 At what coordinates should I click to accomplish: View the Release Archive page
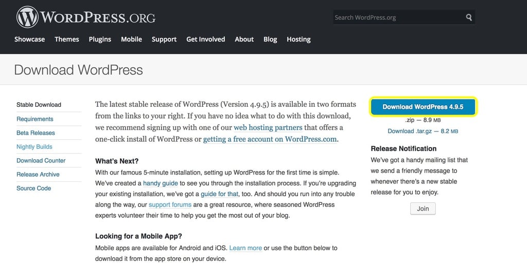(38, 174)
